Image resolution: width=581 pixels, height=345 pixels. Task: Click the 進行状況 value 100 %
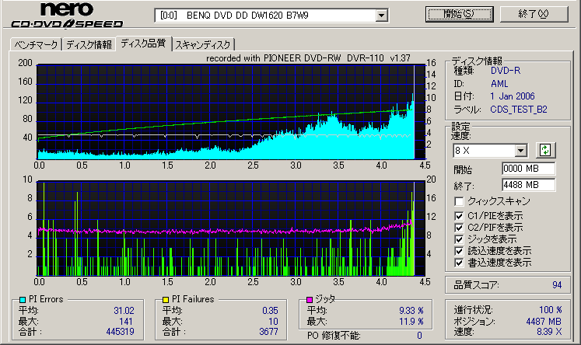(550, 310)
